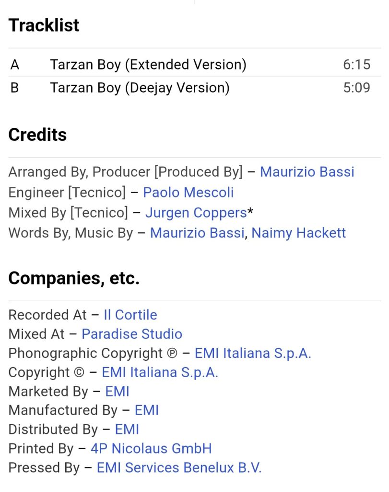This screenshot has width=389, height=492.
Task: Click the Credits section heading
Action: pyautogui.click(x=37, y=135)
